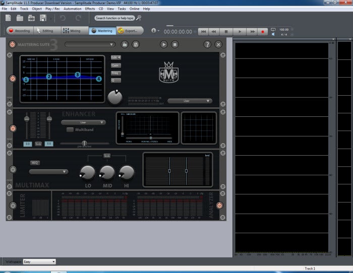Viewport: 353px width, 273px height.
Task: Click the EQ Edit button
Action: [x=115, y=57]
